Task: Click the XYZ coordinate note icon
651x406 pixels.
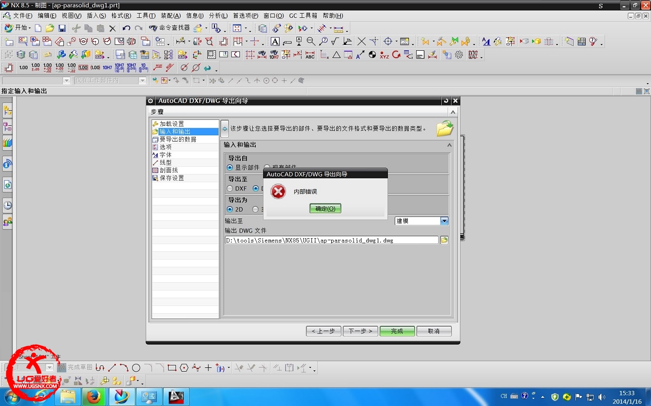Action: point(384,55)
